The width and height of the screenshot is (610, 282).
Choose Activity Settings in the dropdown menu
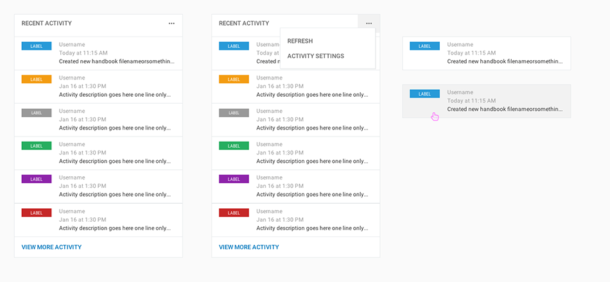[x=315, y=56]
